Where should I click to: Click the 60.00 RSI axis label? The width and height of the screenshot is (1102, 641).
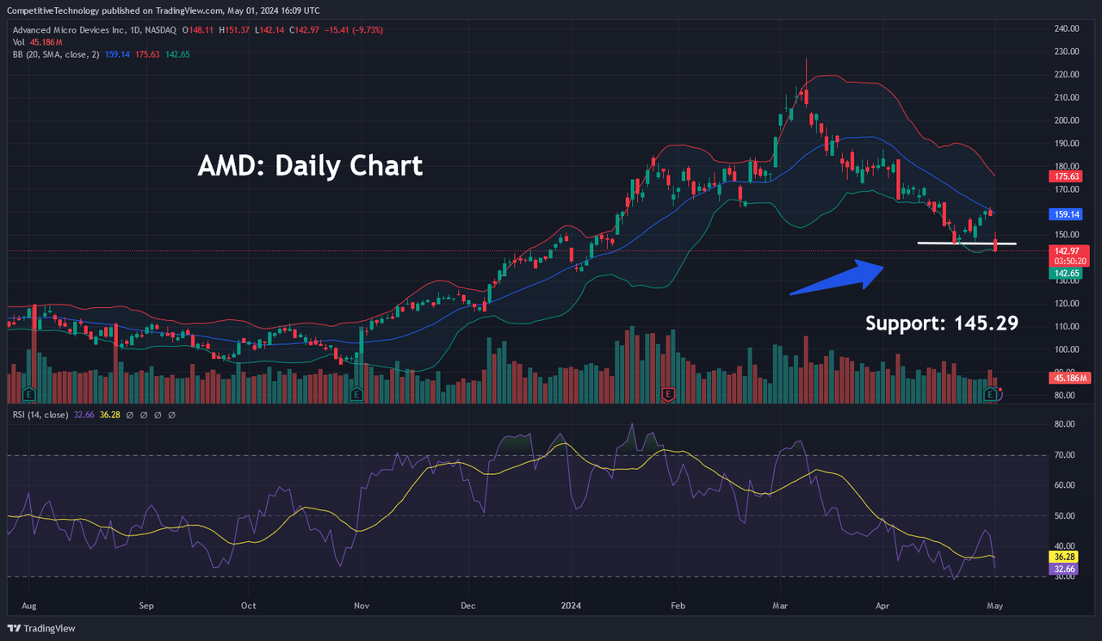pyautogui.click(x=1066, y=485)
